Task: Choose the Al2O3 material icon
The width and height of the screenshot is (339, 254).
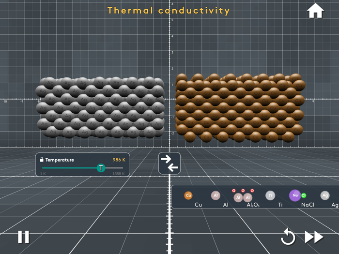Action: pyautogui.click(x=243, y=195)
